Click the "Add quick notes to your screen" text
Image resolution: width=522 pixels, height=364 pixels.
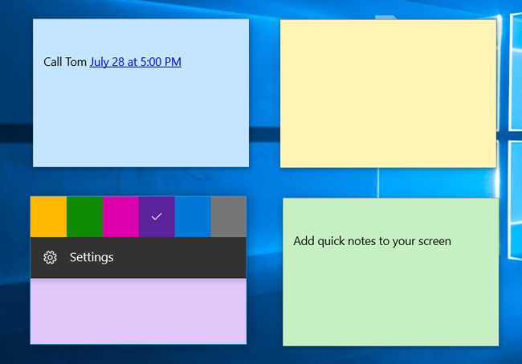(372, 241)
